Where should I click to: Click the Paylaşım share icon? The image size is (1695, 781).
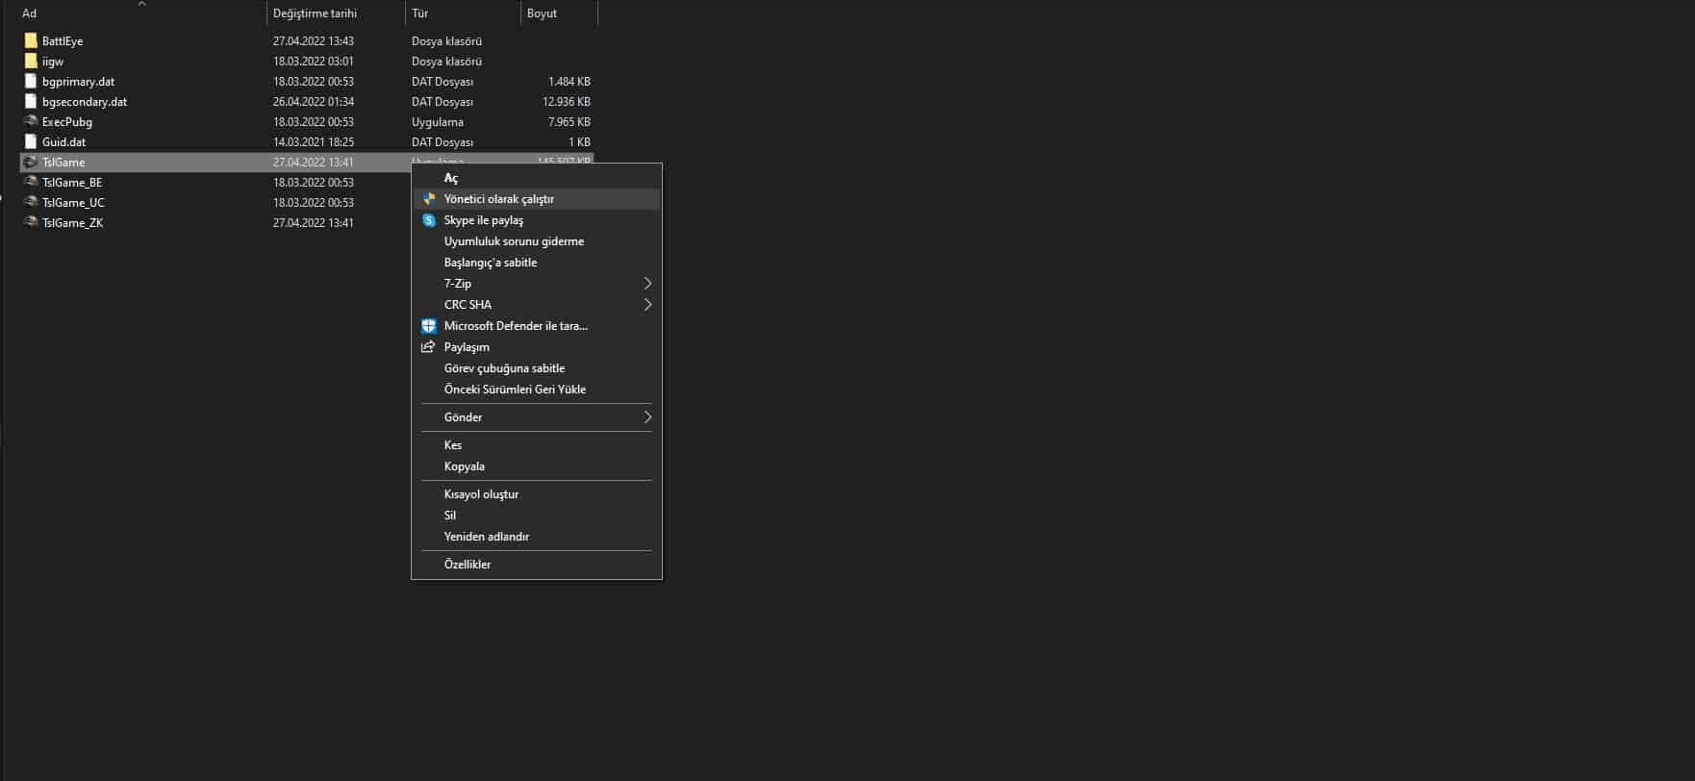click(429, 347)
